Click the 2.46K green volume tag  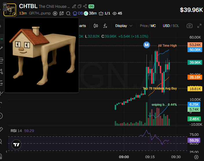pyautogui.click(x=194, y=119)
